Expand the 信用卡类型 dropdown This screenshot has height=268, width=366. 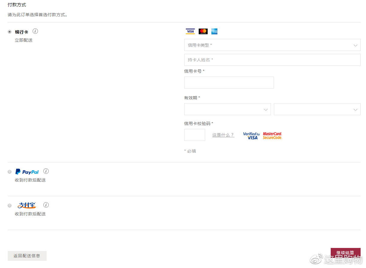click(272, 45)
